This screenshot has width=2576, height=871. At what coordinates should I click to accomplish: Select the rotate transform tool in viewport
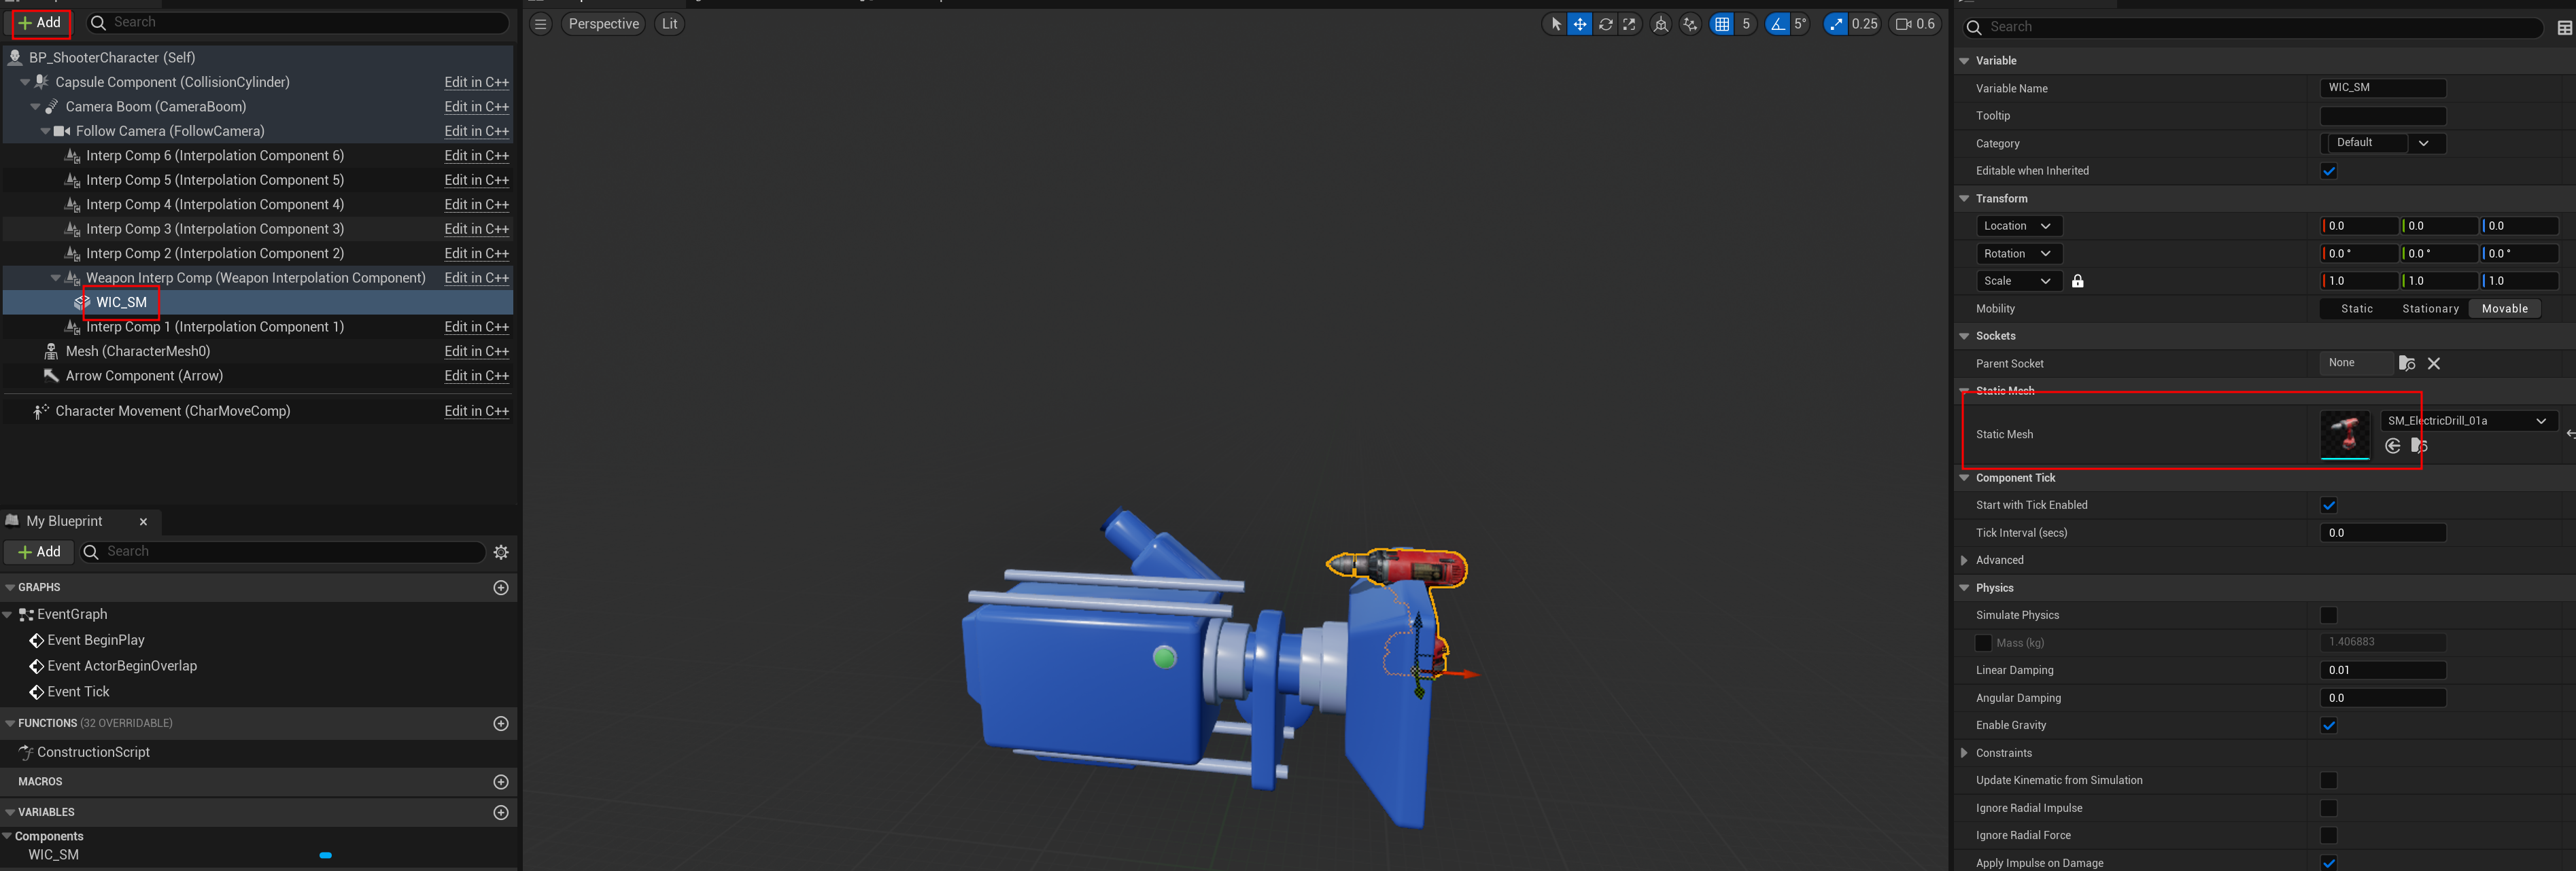(1605, 24)
